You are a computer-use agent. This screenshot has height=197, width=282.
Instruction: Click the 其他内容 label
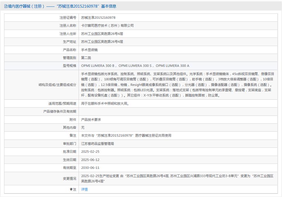point(69,128)
